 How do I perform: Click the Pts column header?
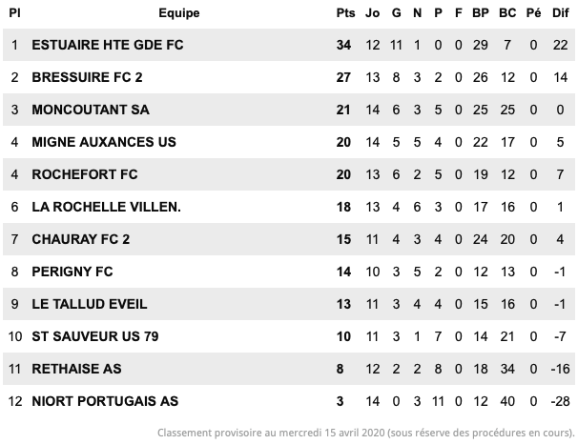click(345, 13)
